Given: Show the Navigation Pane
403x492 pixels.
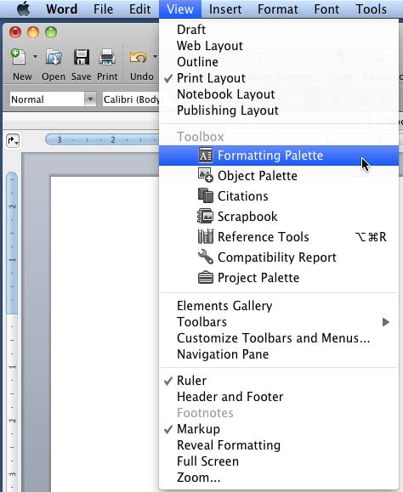Looking at the screenshot, I should [x=279, y=354].
